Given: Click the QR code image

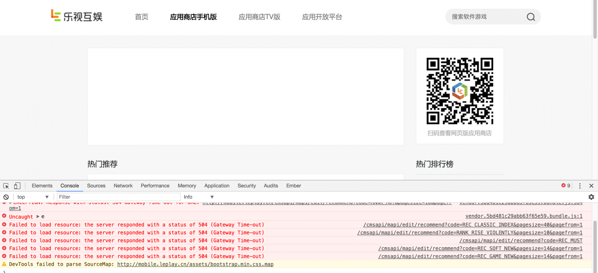Looking at the screenshot, I should click(x=460, y=91).
